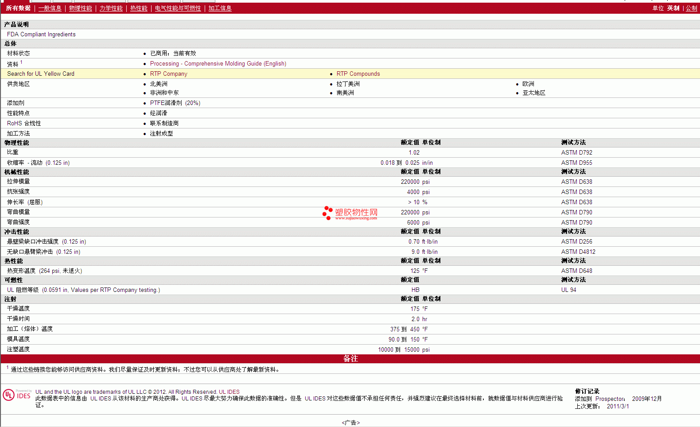700x427 pixels.
Task: Open the 一般信息 tab
Action: tap(50, 8)
